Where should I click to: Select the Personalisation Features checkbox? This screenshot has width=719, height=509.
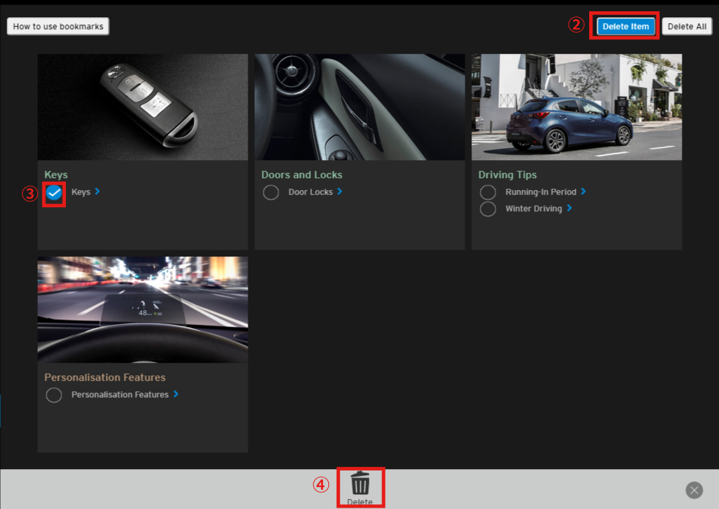(x=54, y=395)
